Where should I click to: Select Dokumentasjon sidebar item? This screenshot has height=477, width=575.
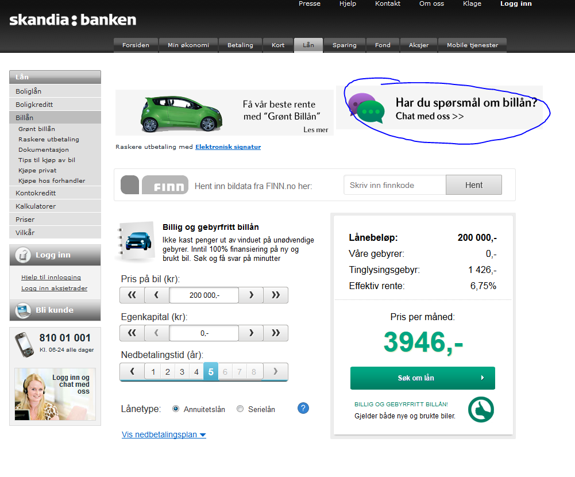[44, 149]
